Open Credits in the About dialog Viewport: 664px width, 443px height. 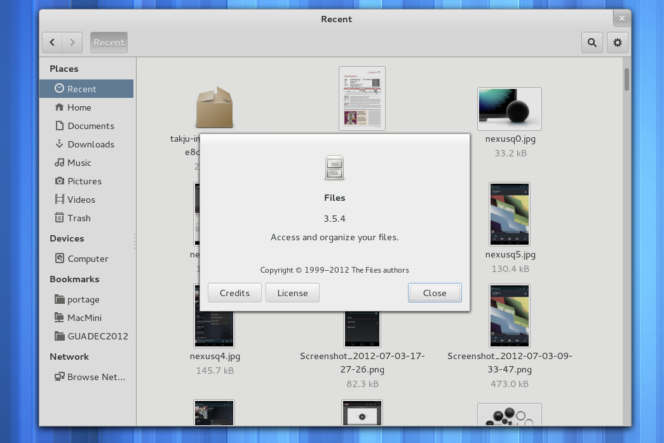[x=234, y=293]
